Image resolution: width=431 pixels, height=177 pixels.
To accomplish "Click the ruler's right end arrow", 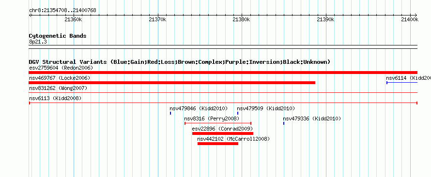I will 416,15.
